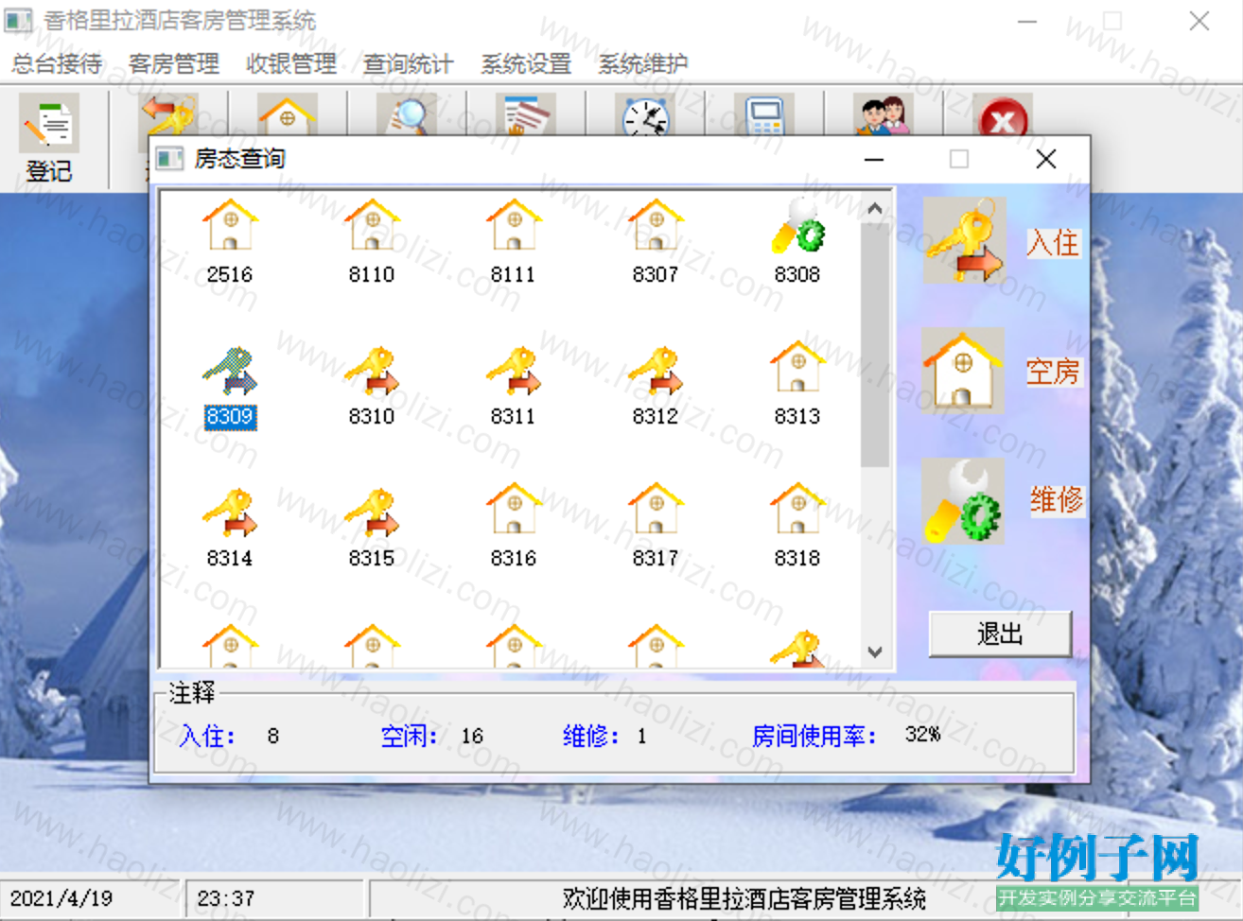Click the 空房 vacant house icon
Viewport: 1243px width, 921px height.
(964, 371)
